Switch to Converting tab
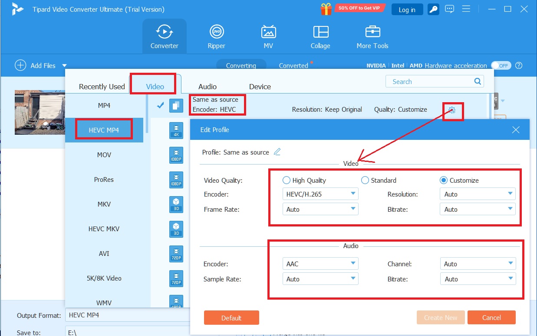 pos(241,65)
